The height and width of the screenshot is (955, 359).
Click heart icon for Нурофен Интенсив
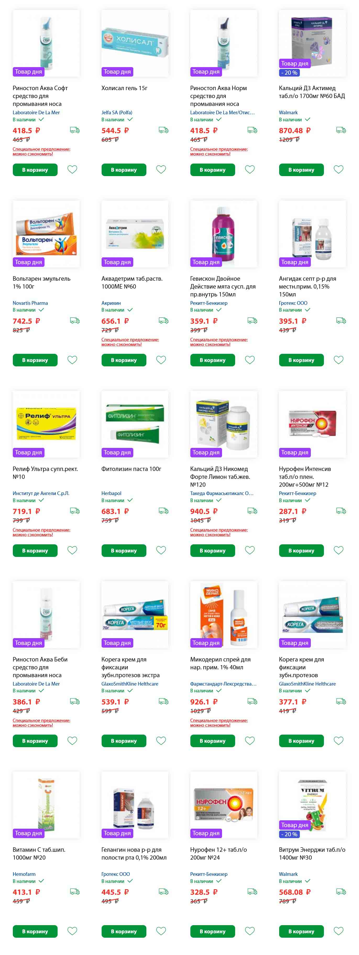tap(339, 550)
